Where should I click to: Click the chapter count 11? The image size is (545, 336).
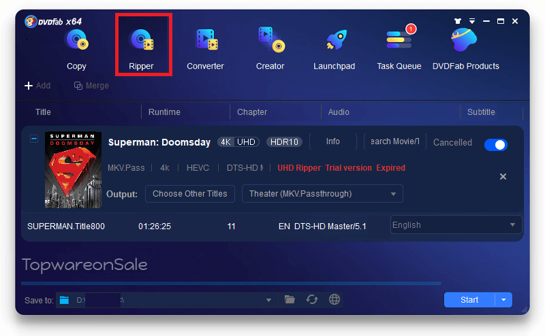click(231, 226)
